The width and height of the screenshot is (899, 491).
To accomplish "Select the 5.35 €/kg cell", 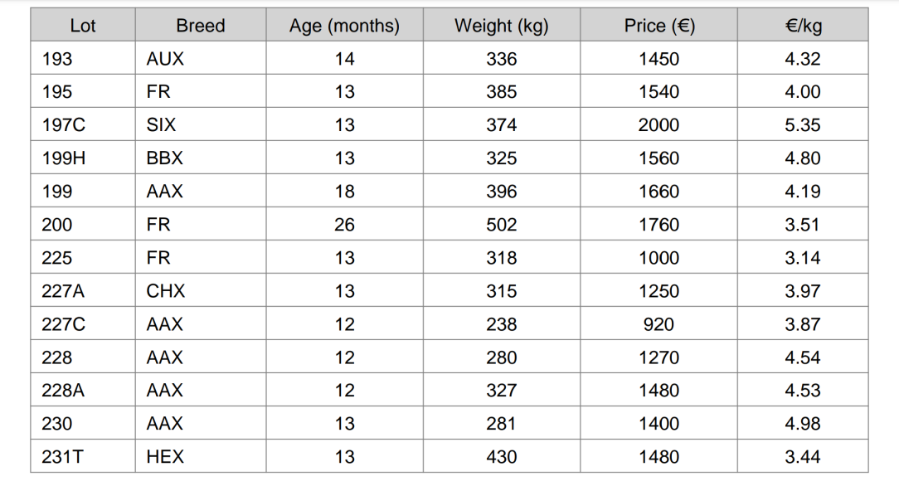I will point(803,125).
